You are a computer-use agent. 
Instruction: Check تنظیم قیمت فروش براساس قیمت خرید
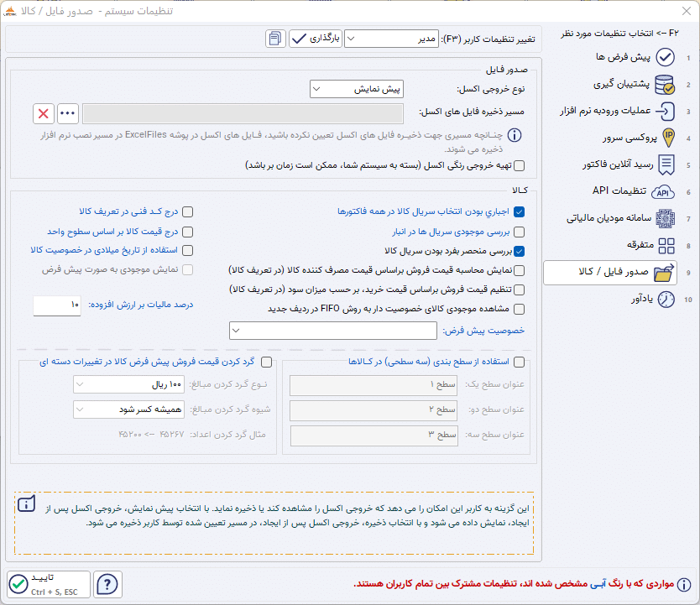519,290
